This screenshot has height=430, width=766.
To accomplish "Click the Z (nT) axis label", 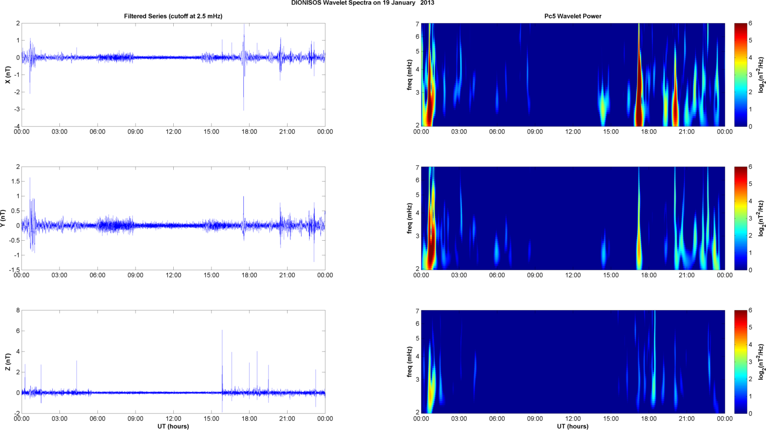I will (8, 362).
